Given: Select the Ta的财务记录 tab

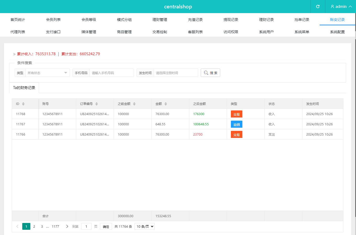Looking at the screenshot, I should coord(24,88).
